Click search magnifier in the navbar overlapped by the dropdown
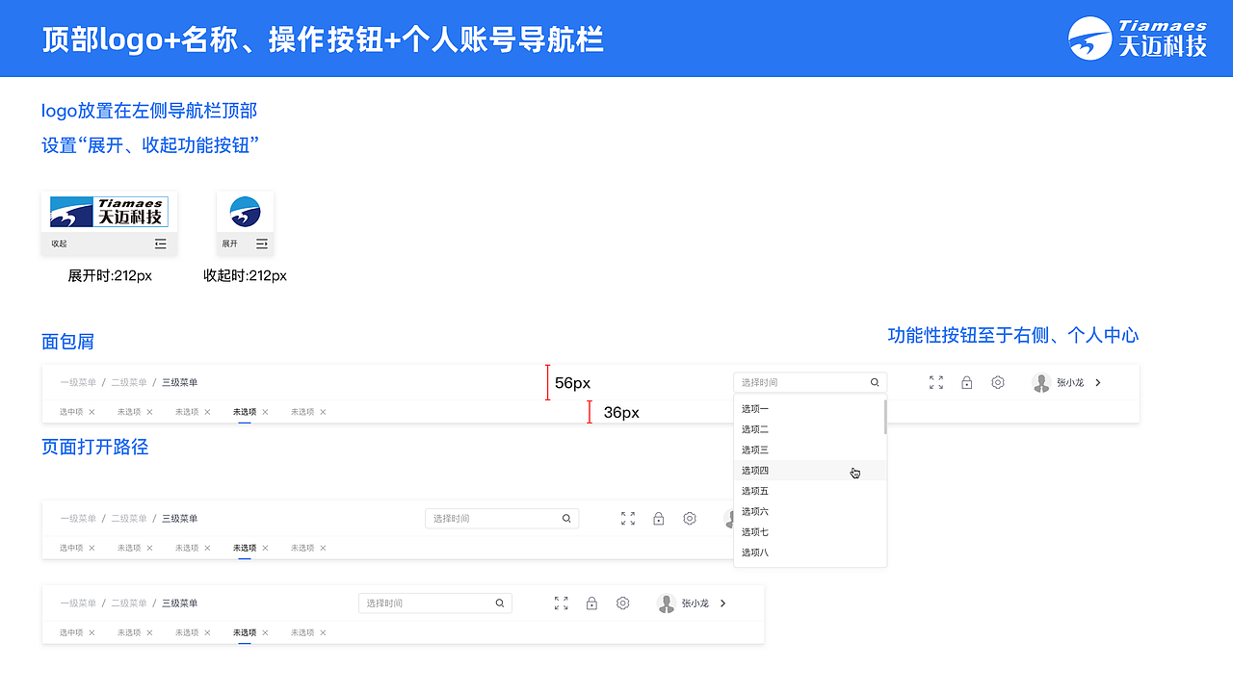 (566, 518)
